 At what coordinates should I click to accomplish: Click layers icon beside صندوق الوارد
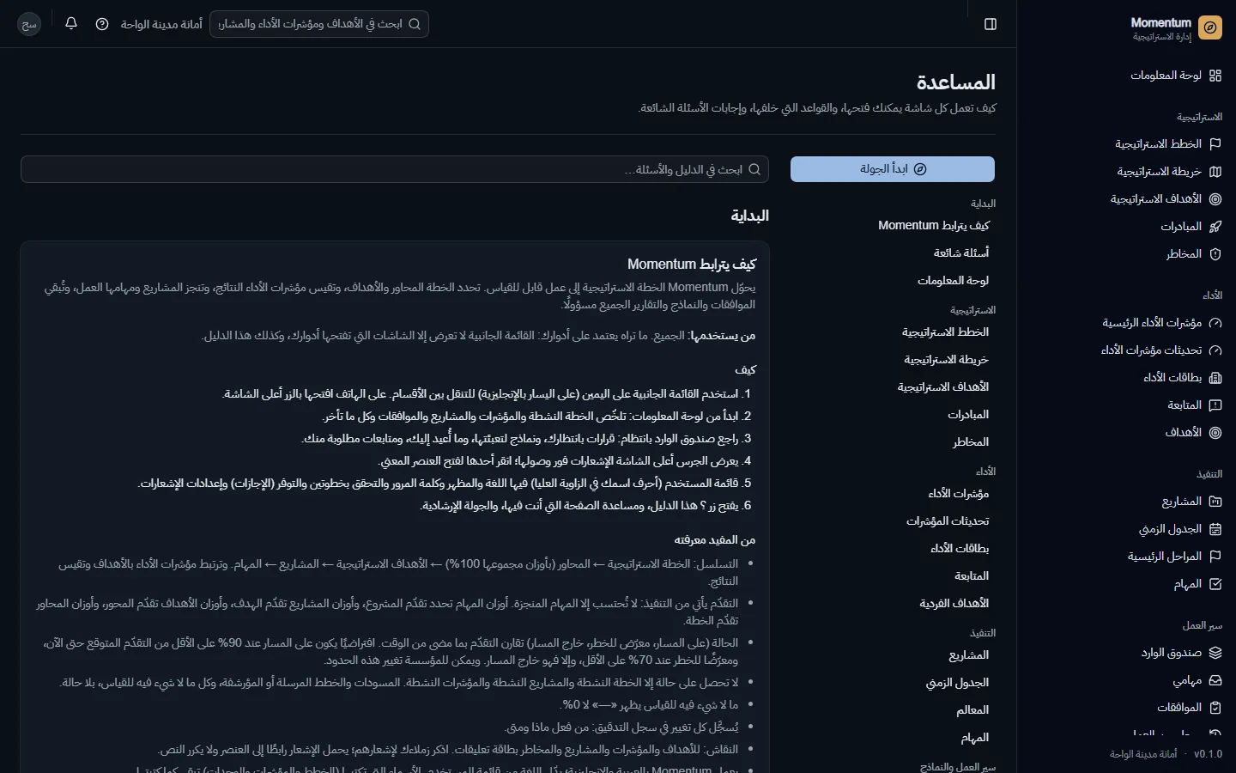[x=1215, y=653]
